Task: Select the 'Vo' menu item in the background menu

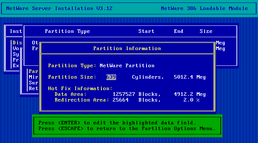Action: tap(16, 48)
